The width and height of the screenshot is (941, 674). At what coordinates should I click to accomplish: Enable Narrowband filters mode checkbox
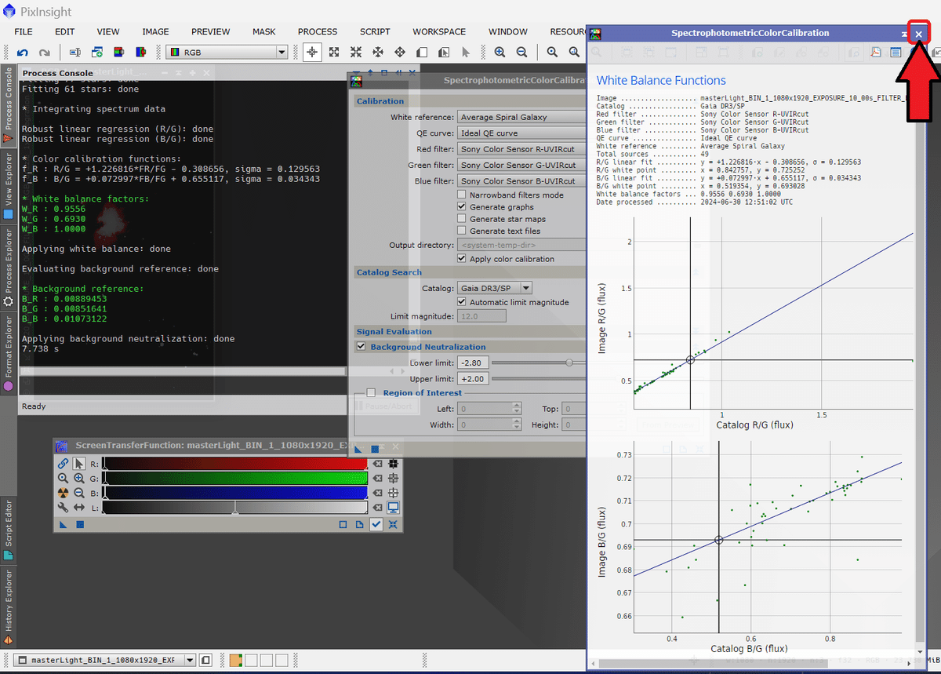click(463, 195)
